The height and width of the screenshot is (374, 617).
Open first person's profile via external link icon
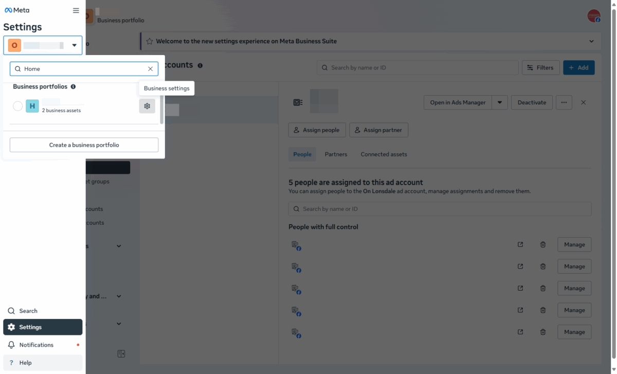click(520, 245)
